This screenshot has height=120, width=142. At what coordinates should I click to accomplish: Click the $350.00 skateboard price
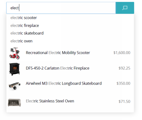coord(123,83)
